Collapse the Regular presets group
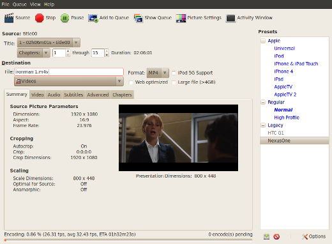The image size is (332, 244). pos(263,102)
